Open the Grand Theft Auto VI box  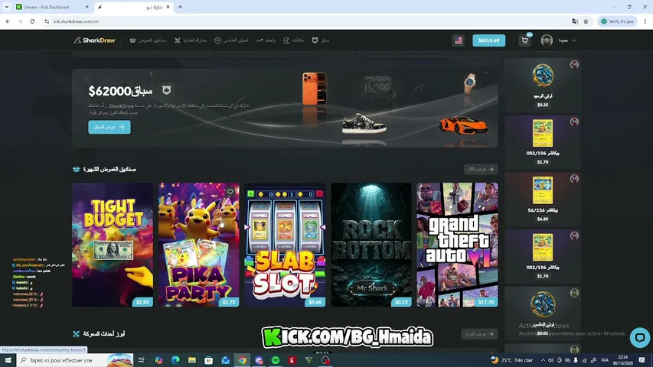pyautogui.click(x=457, y=245)
